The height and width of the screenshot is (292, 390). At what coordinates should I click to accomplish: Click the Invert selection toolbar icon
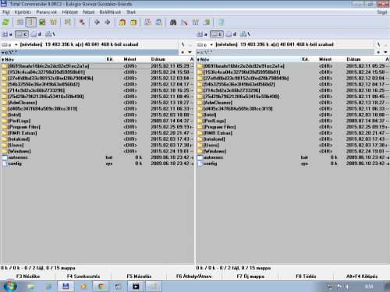coord(68,23)
